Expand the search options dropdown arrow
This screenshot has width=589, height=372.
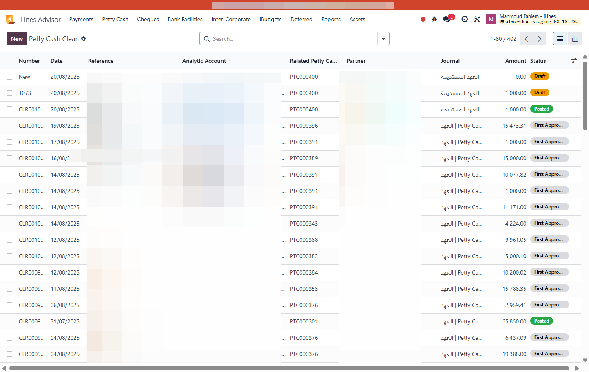383,39
